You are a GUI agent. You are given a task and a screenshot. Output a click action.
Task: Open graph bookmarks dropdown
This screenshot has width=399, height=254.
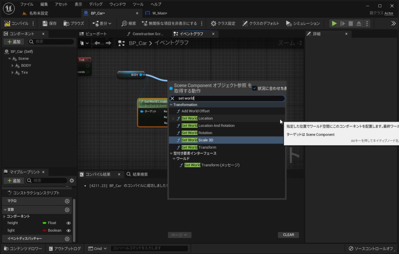(84, 43)
